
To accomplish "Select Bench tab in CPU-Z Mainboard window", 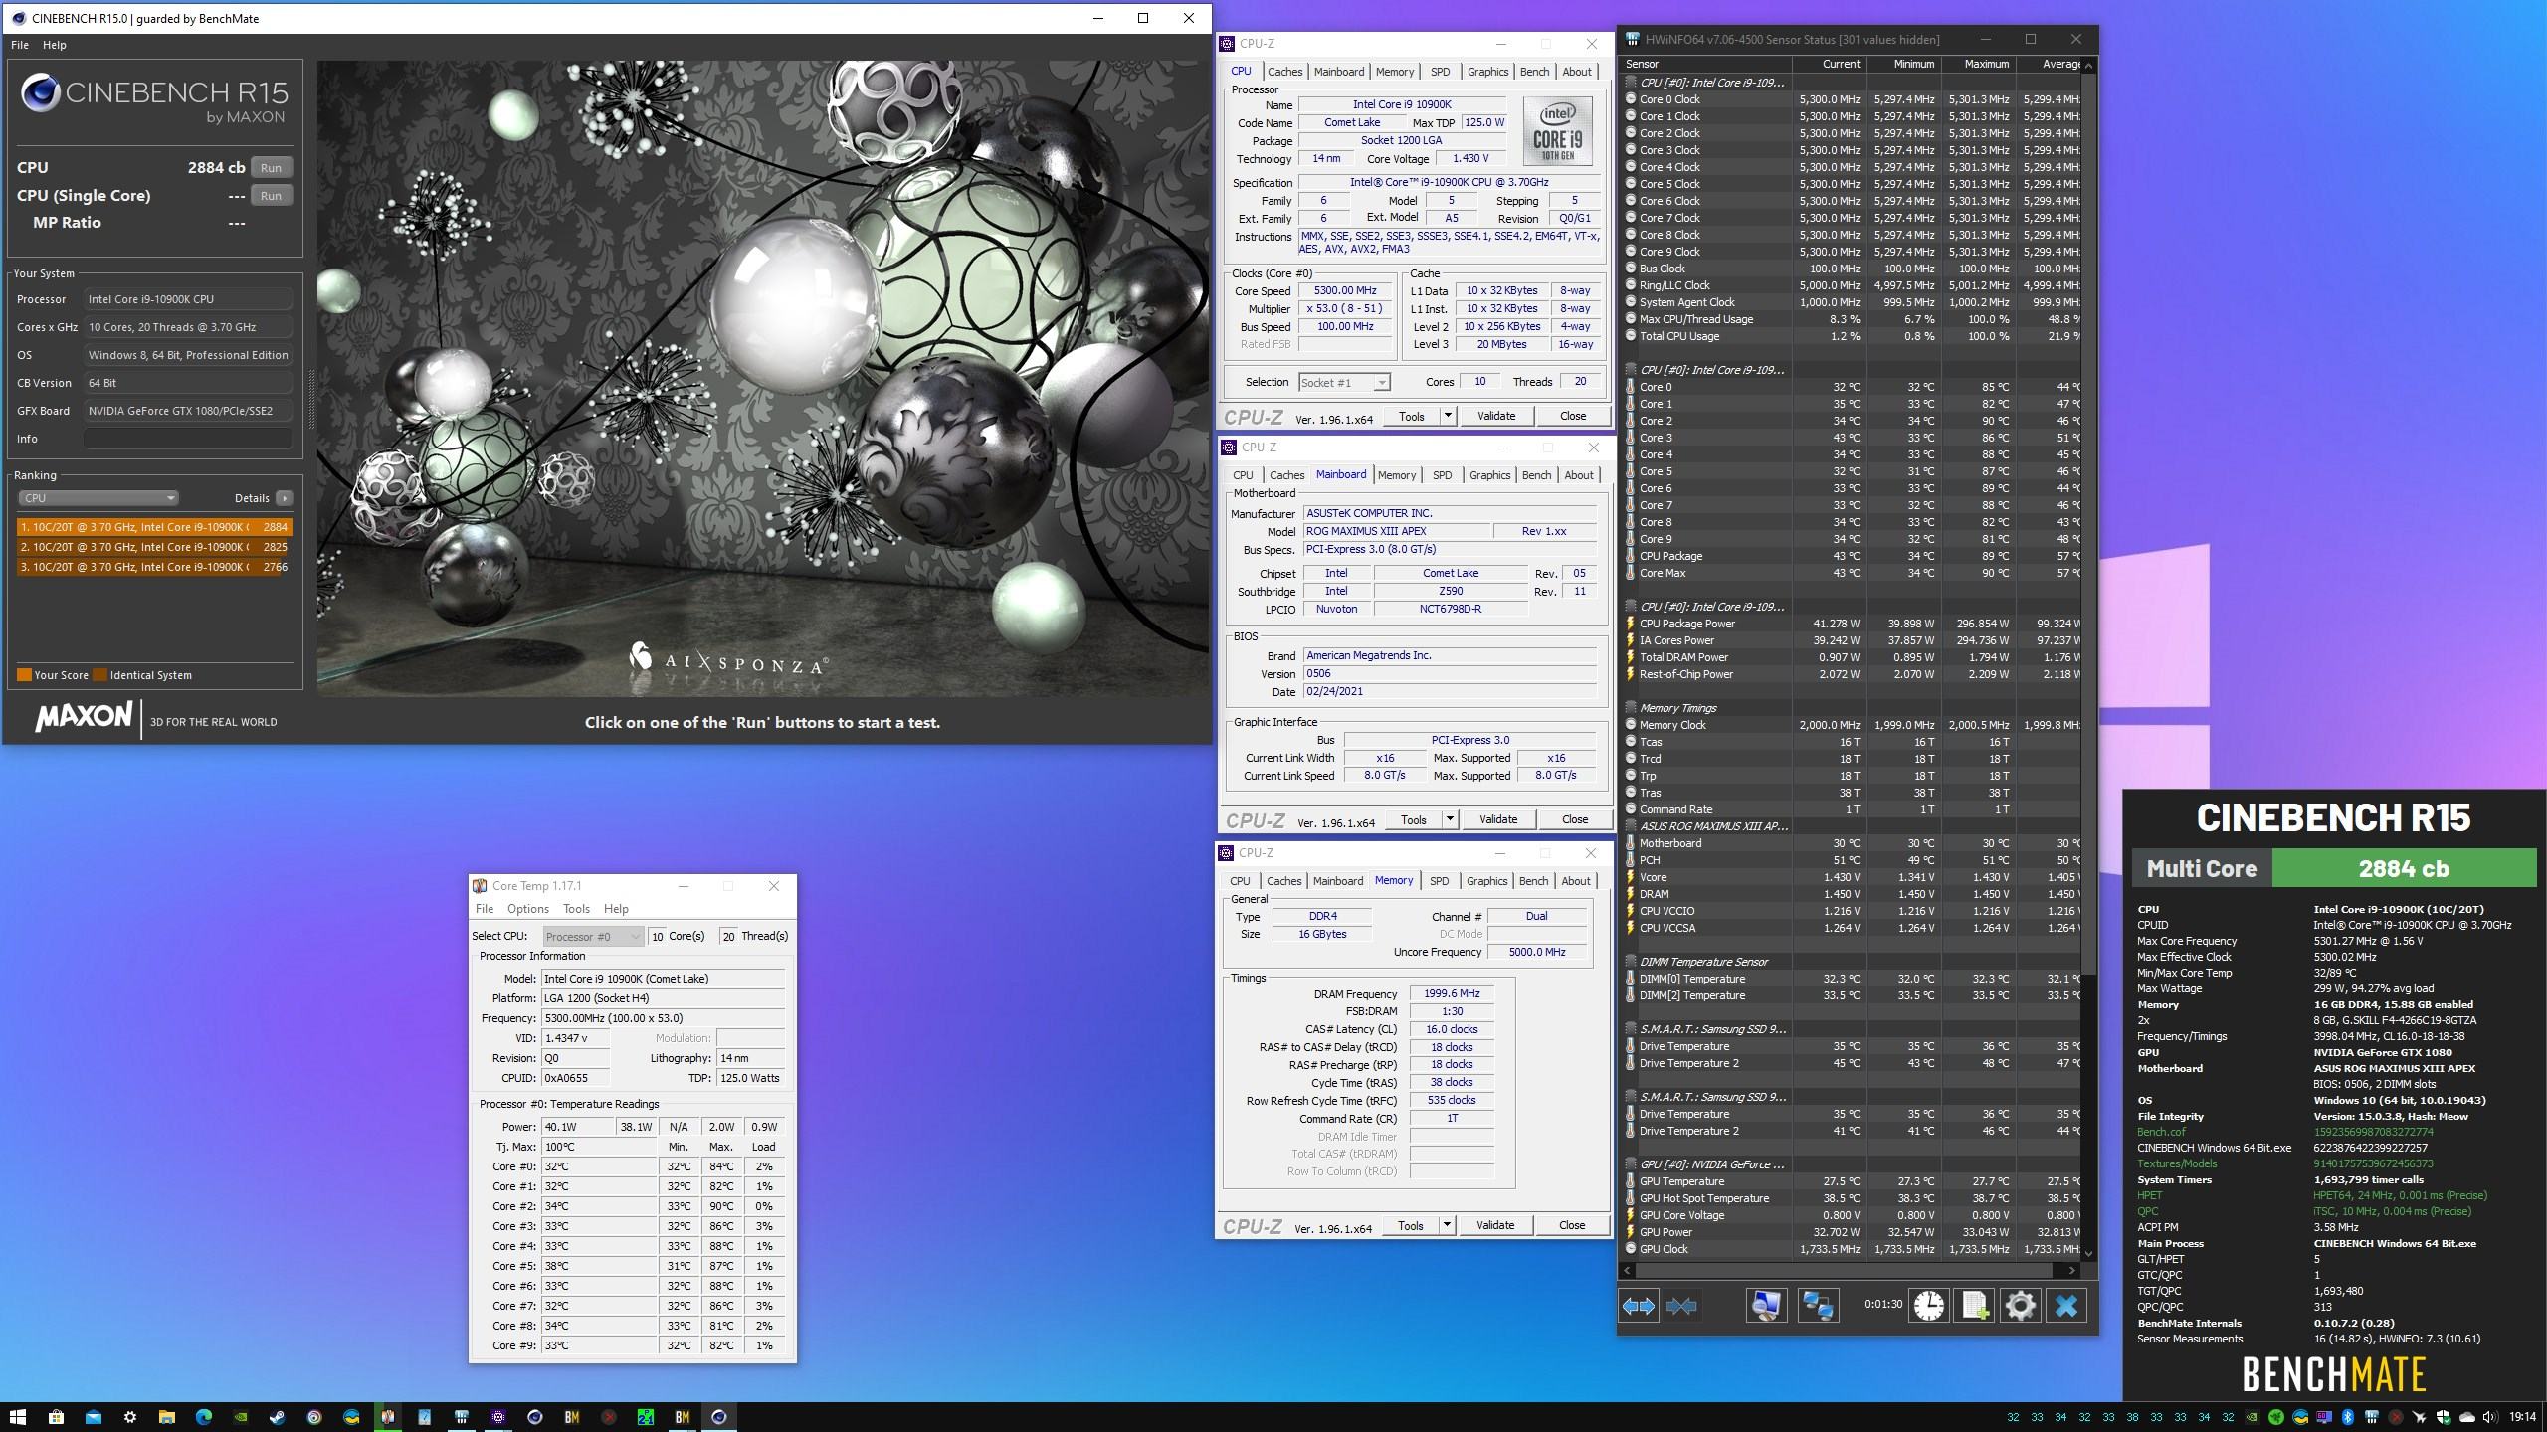I will [x=1536, y=475].
